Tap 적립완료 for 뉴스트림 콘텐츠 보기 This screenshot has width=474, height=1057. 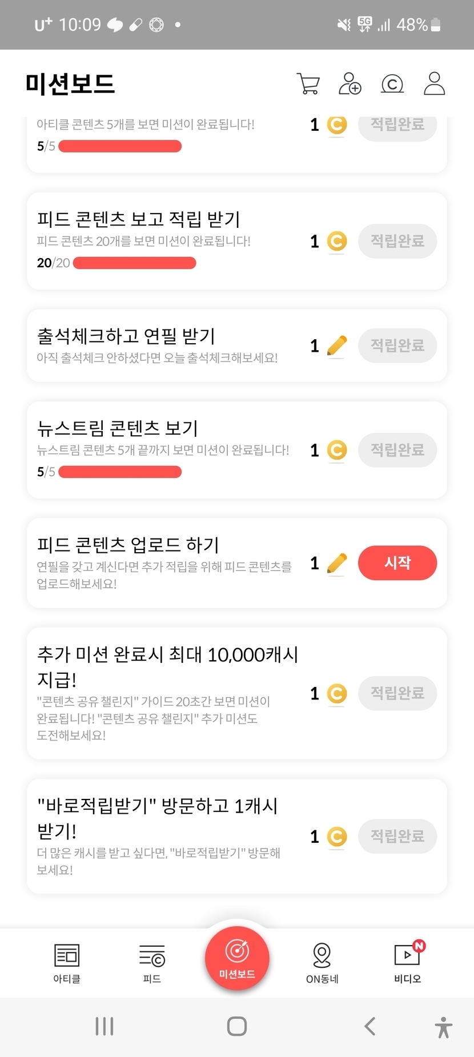coord(397,450)
